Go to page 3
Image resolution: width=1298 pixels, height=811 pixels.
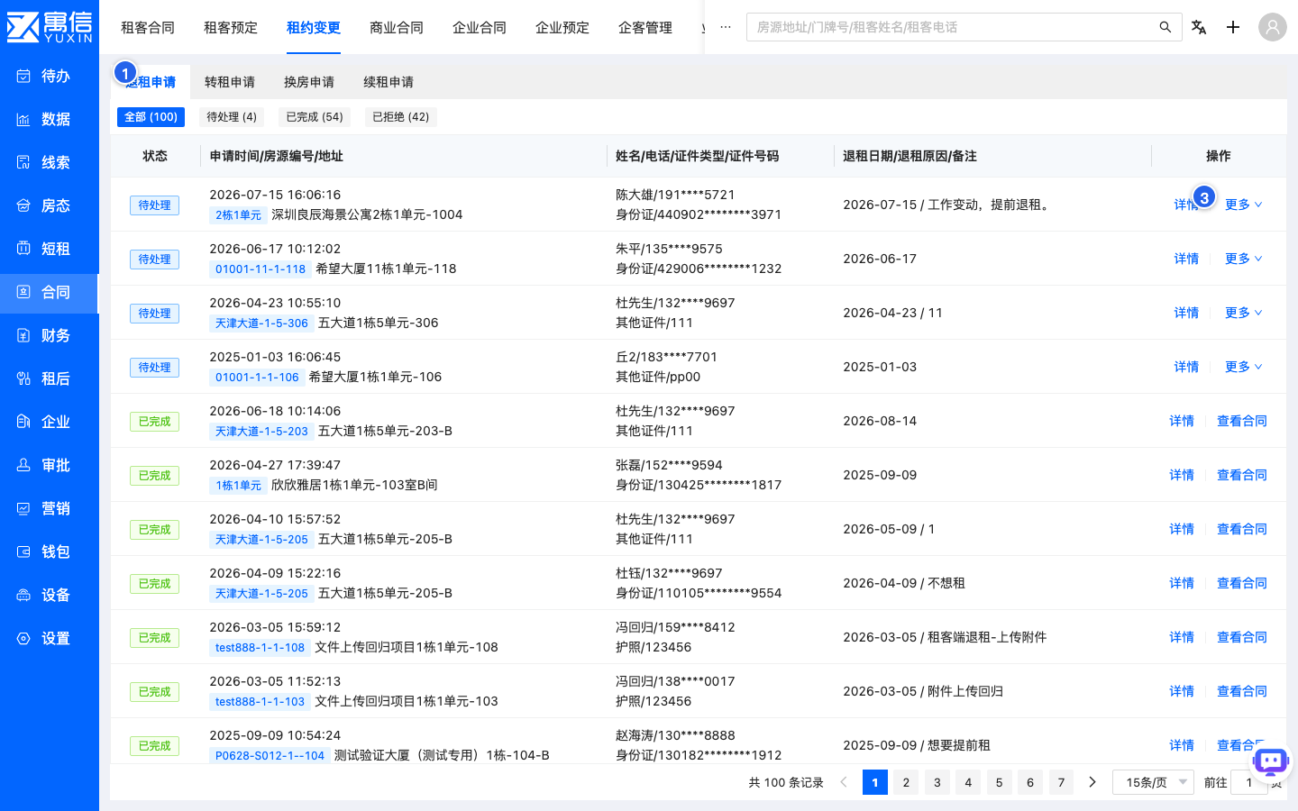tap(937, 782)
